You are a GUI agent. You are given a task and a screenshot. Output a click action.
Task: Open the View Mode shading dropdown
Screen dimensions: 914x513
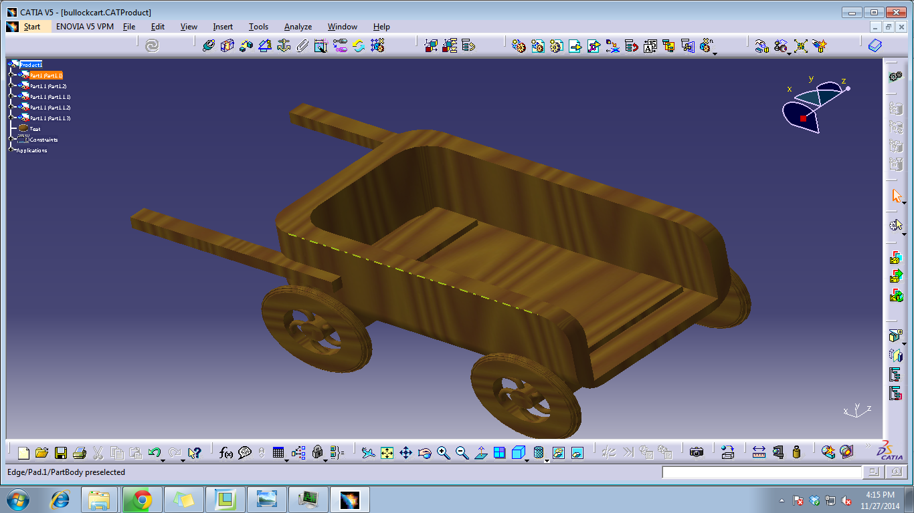(x=546, y=460)
